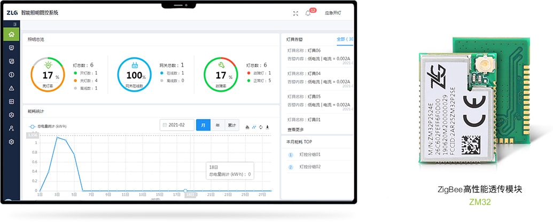Click the 3日 peak data point on chart
553x223 pixels.
(57, 138)
